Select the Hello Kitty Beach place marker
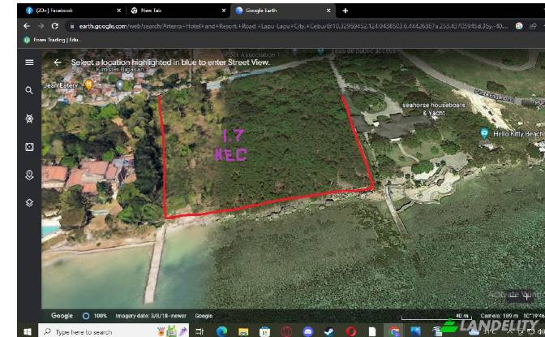This screenshot has width=545, height=337. point(484,133)
